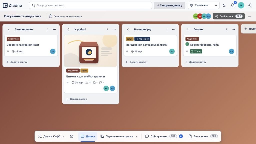Click the Спілкування unread count badge
256x144 pixels.
(181, 136)
